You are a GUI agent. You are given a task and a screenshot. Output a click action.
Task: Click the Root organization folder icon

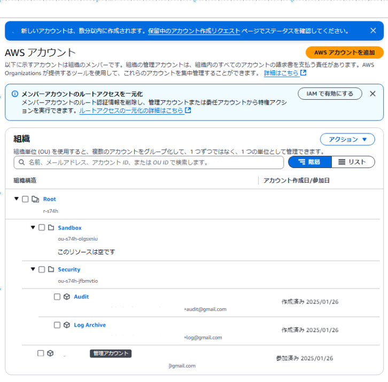tap(35, 199)
